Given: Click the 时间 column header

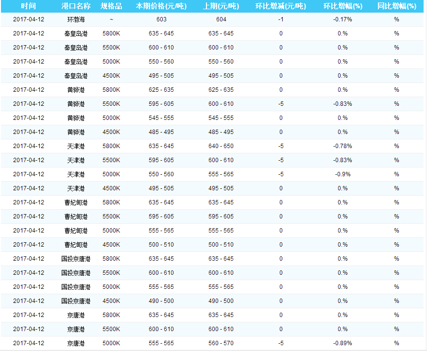Looking at the screenshot, I should [29, 6].
